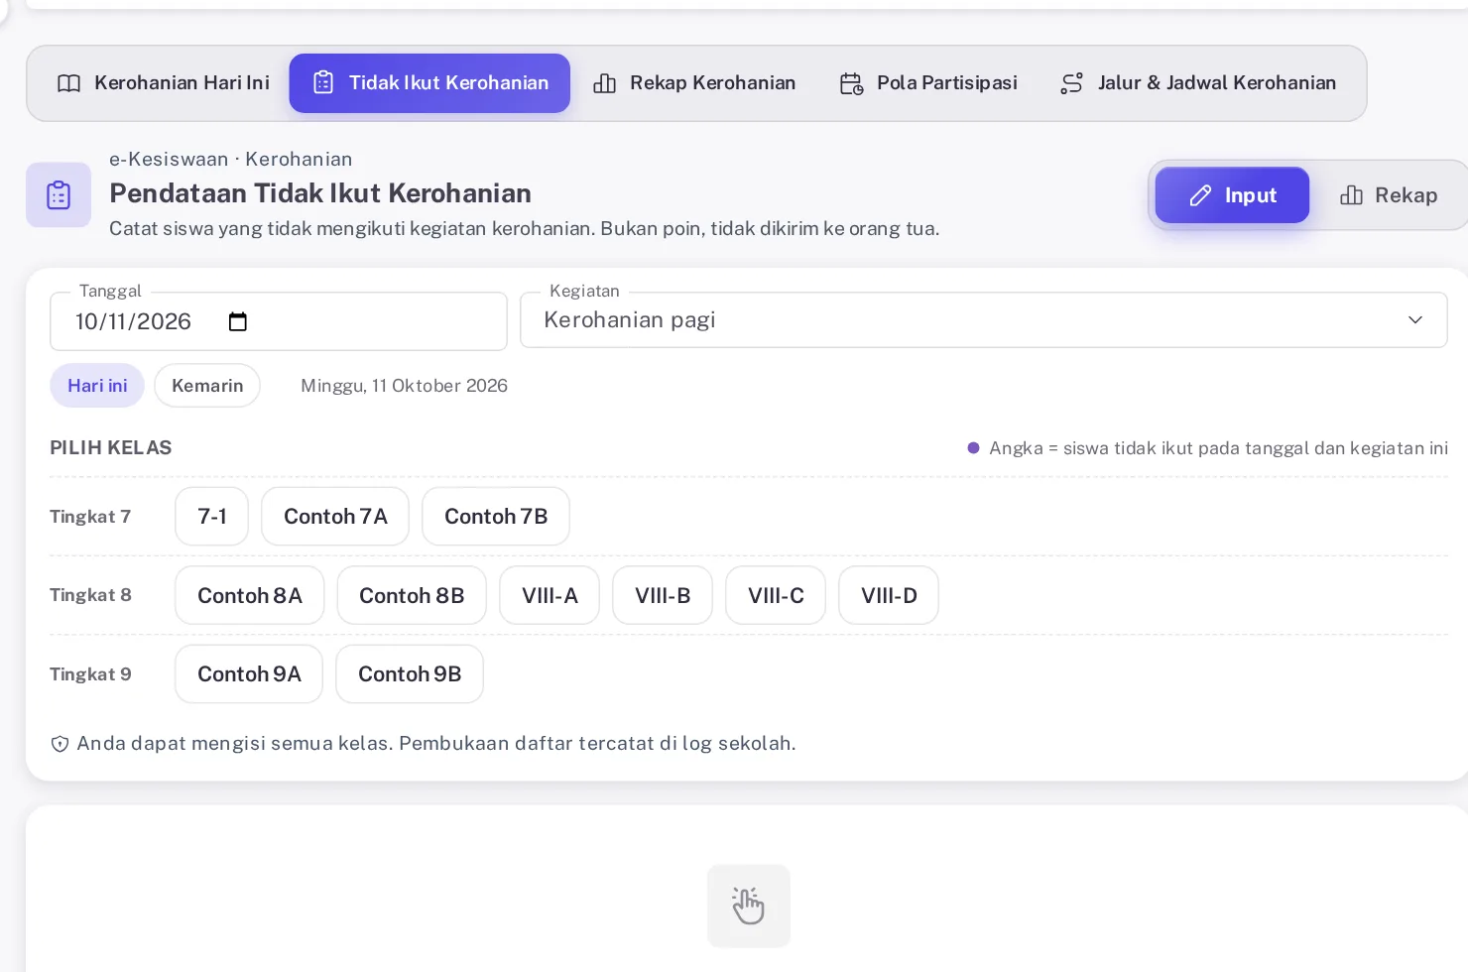Click the Tanggal date field 10/11/2026
The image size is (1468, 972).
pos(279,321)
